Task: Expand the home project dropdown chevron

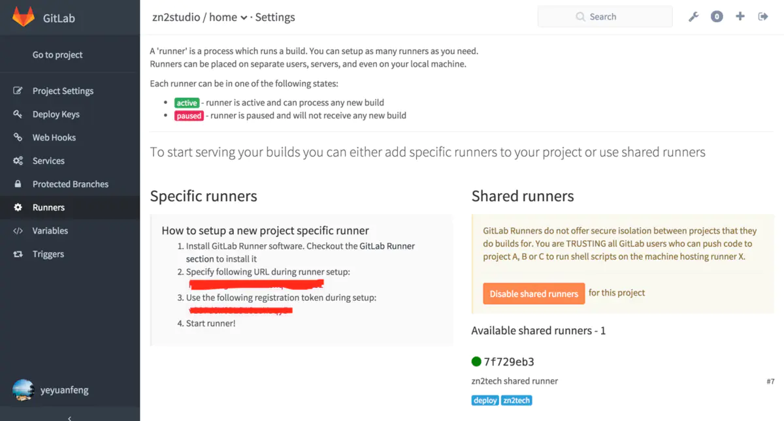Action: coord(244,18)
